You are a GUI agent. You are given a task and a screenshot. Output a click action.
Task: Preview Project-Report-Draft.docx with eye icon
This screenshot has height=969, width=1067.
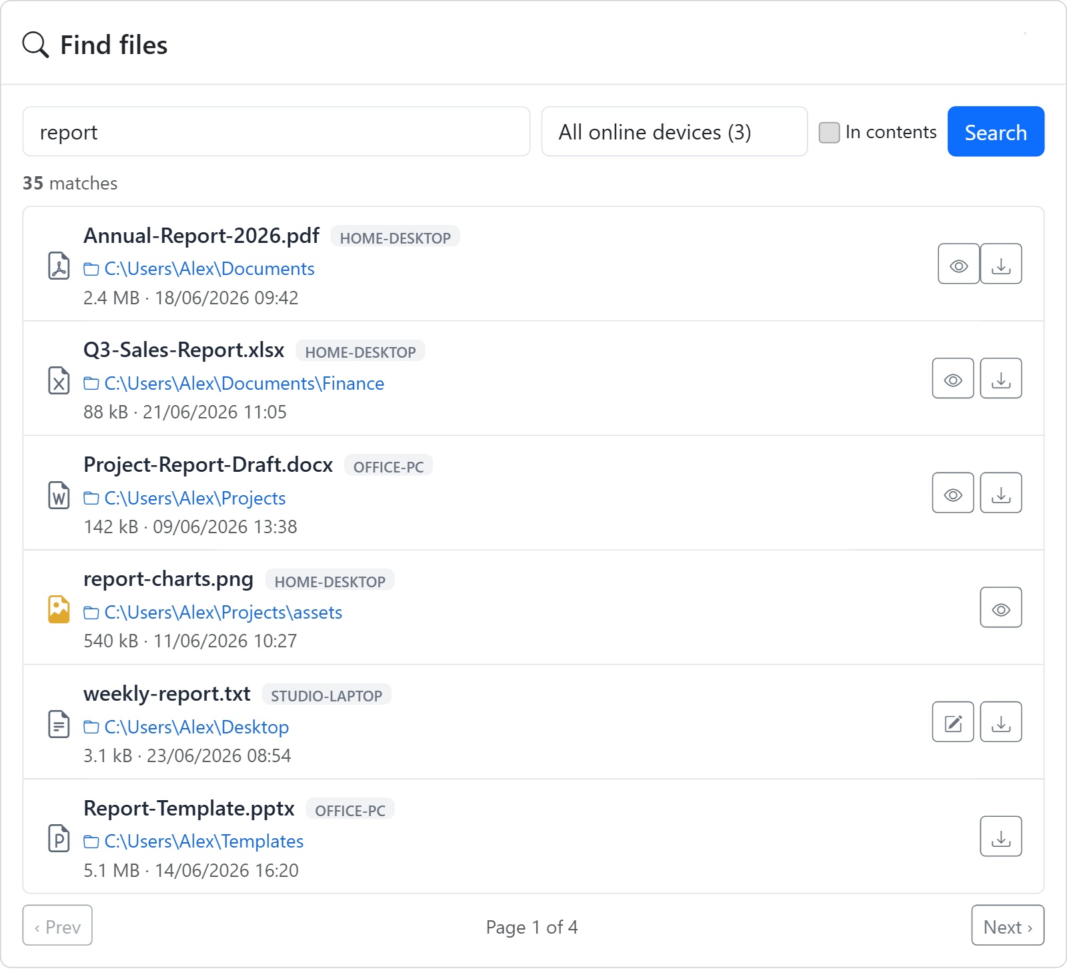(x=953, y=493)
